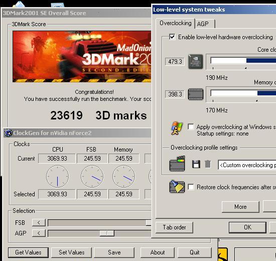This screenshot has width=276, height=261.
Task: Decrease FSB with left arrow button
Action: [x=39, y=223]
